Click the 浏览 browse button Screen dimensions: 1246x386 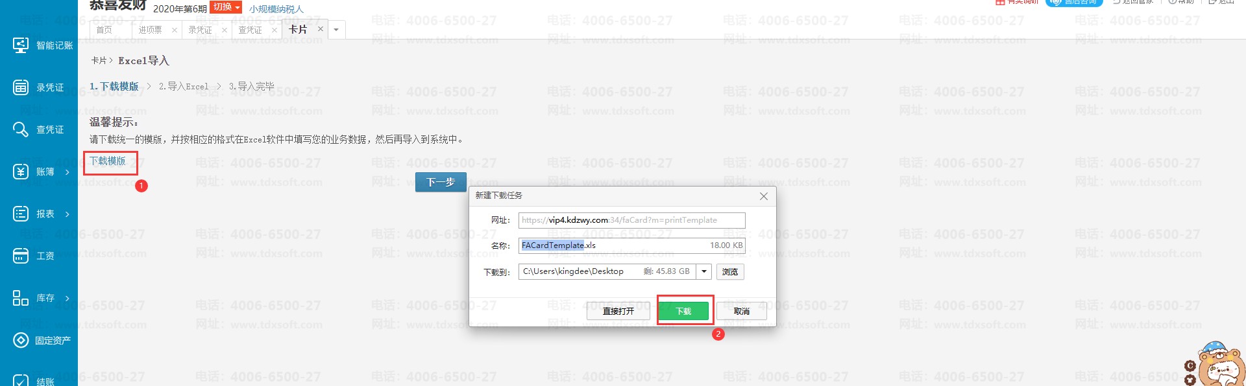[x=730, y=272]
